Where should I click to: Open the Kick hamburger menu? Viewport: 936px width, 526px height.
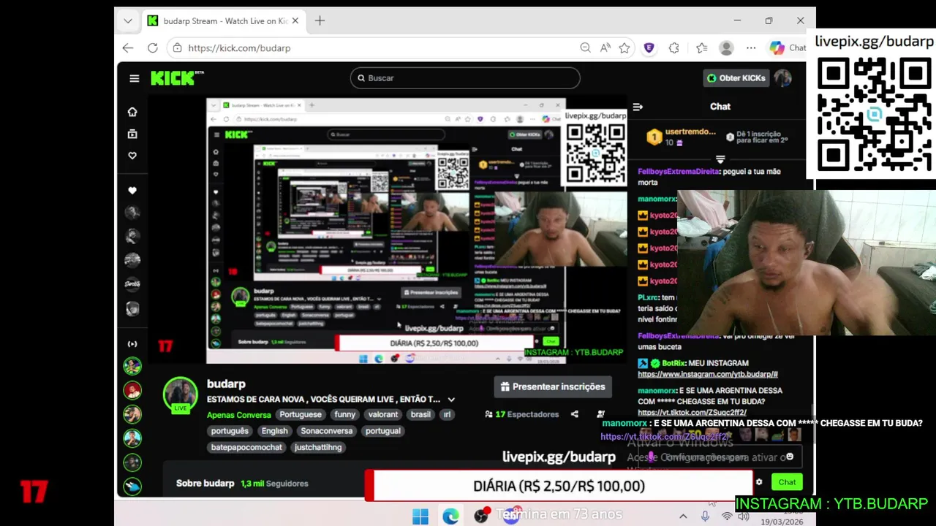(x=134, y=78)
